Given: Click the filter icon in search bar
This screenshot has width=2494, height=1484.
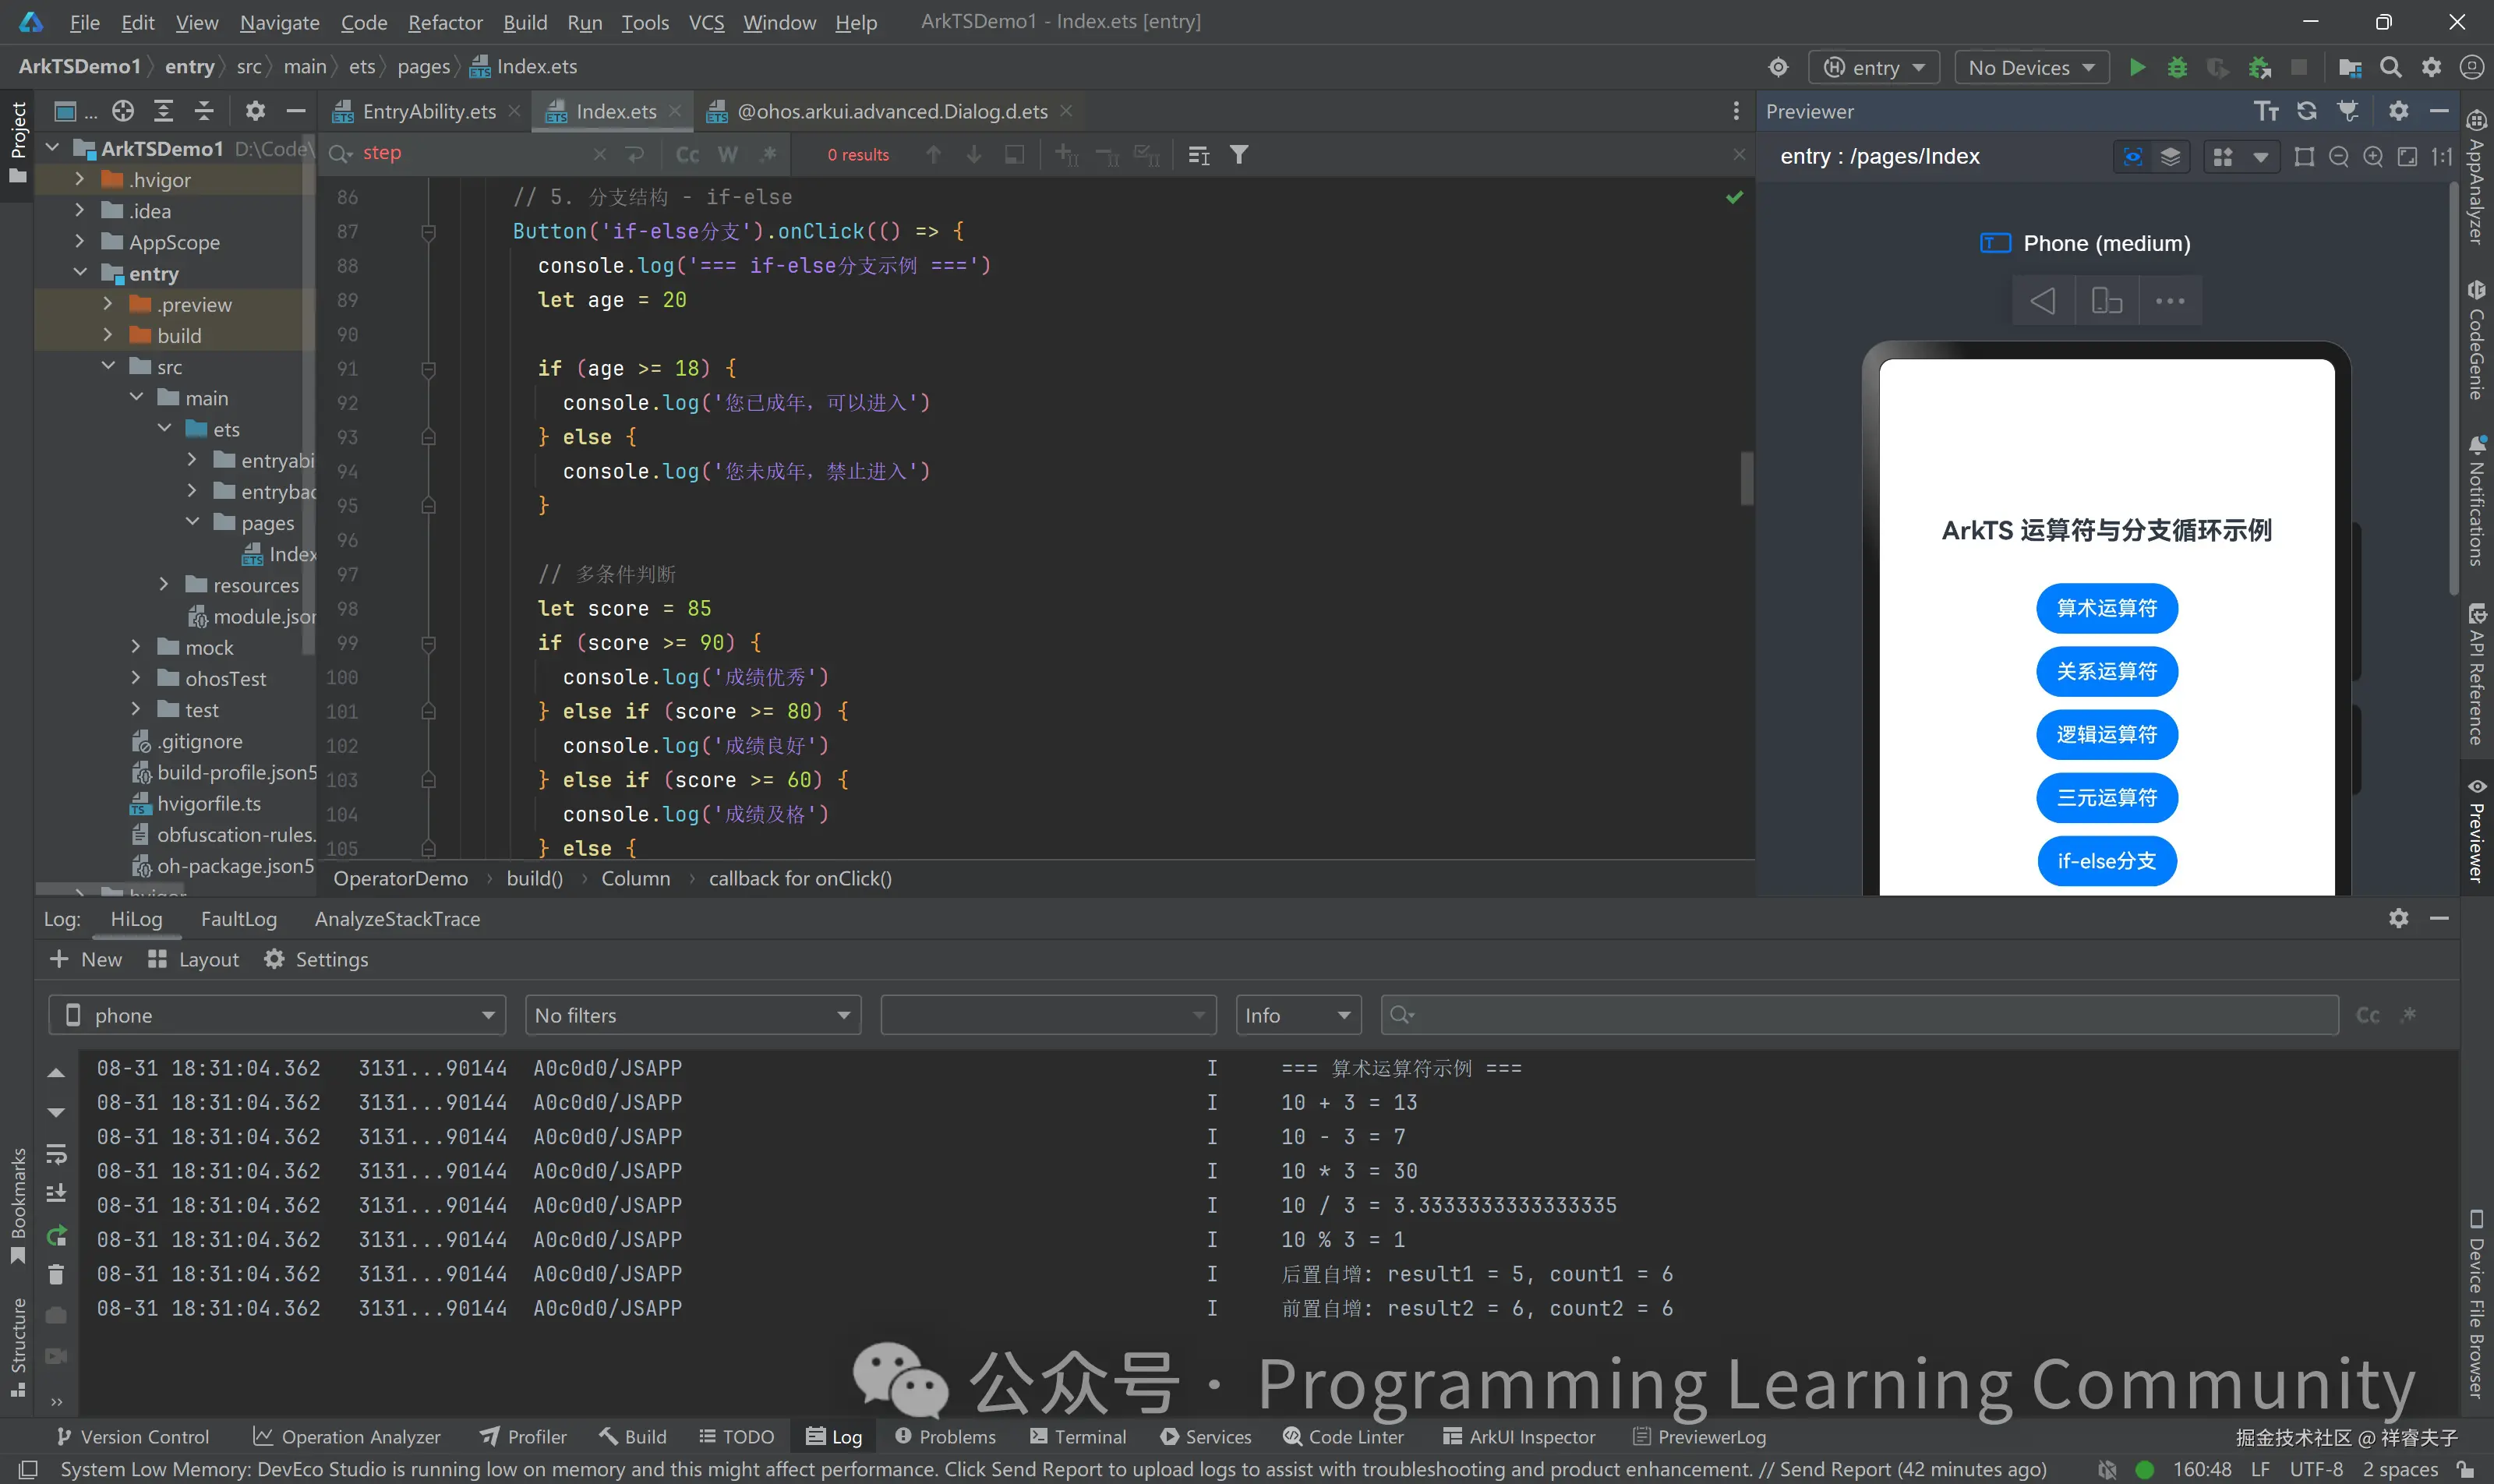Looking at the screenshot, I should tap(1239, 155).
